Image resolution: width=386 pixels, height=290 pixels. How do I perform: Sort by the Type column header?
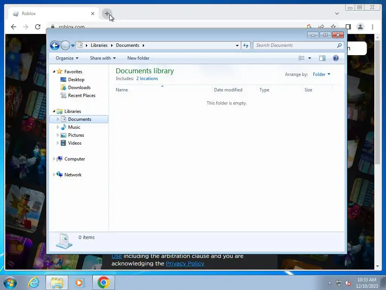pyautogui.click(x=279, y=90)
